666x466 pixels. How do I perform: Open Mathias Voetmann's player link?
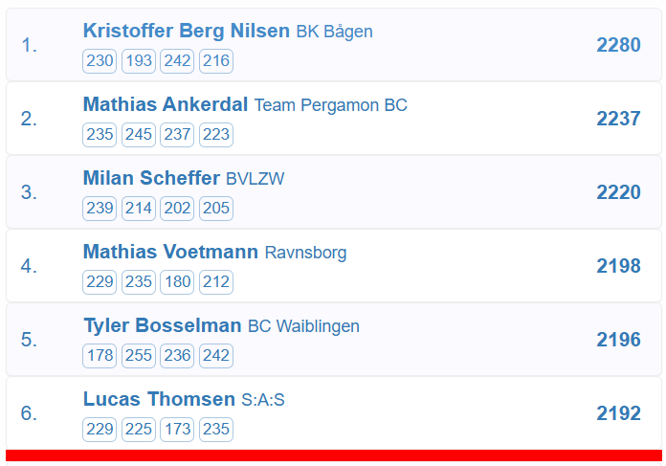[x=170, y=252]
